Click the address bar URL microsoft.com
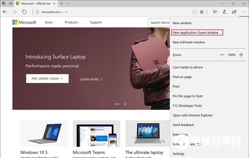This screenshot has height=158, width=249. tap(54, 12)
